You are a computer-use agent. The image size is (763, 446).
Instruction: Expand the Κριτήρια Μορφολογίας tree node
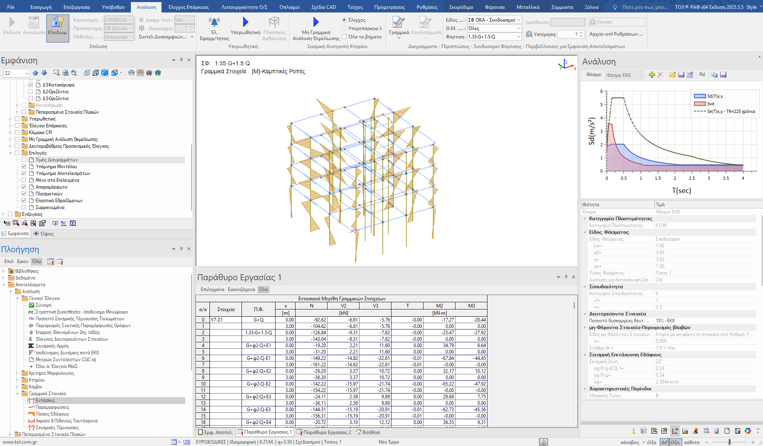pyautogui.click(x=17, y=373)
